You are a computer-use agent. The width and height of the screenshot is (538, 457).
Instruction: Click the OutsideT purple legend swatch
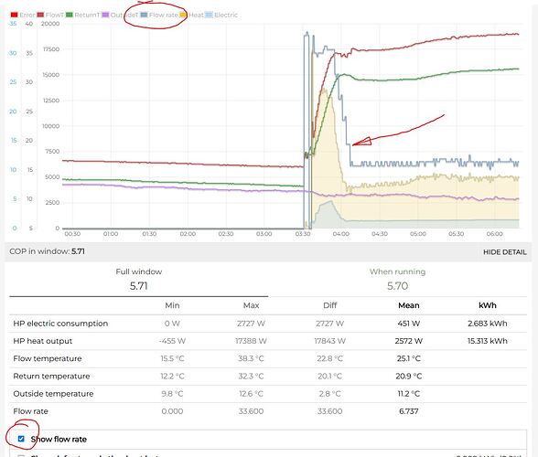click(x=106, y=15)
